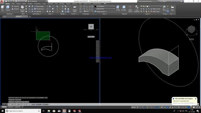Screen dimensions: 201x113
Task: Click the Separate solid editing tool
Action: pos(38,11)
